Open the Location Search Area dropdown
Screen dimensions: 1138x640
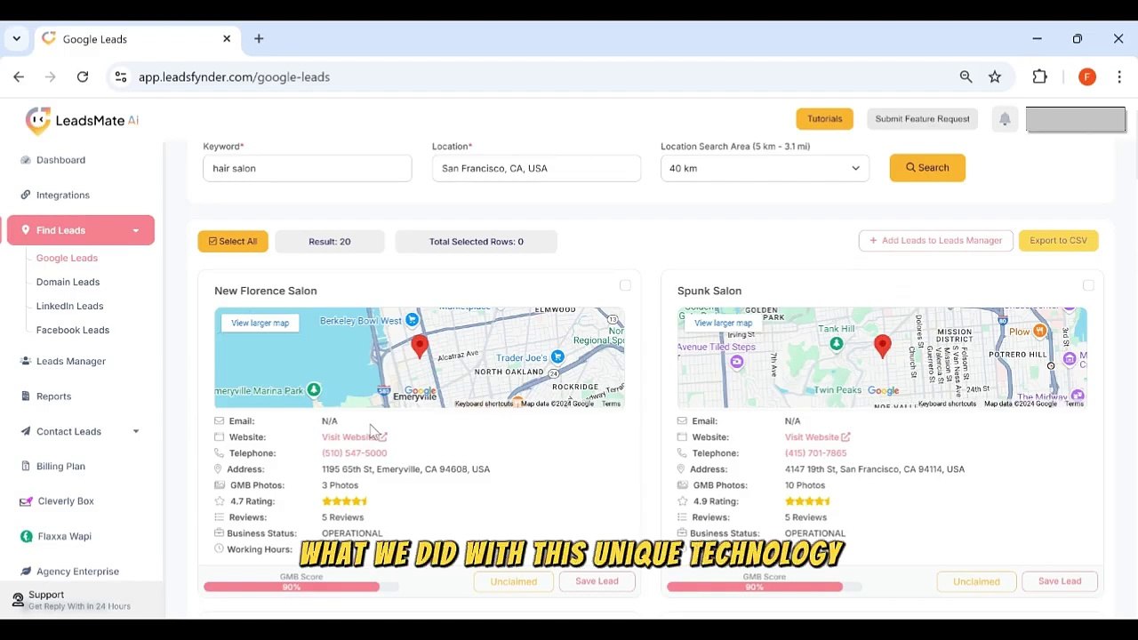(x=765, y=168)
